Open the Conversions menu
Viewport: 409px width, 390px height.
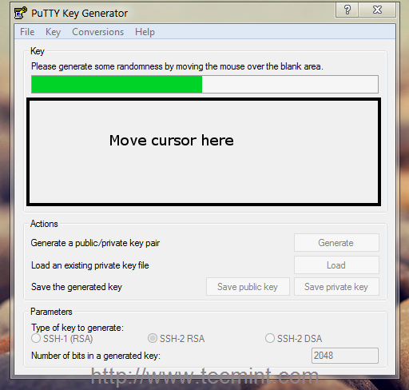tap(98, 32)
